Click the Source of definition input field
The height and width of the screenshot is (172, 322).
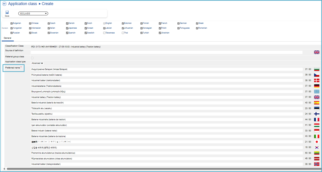166,53
